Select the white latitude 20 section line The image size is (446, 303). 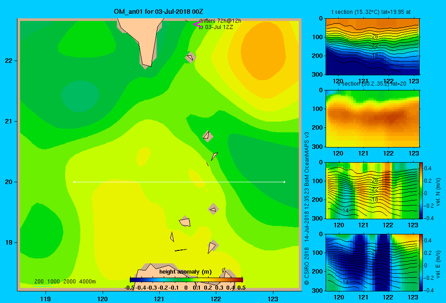click(179, 182)
